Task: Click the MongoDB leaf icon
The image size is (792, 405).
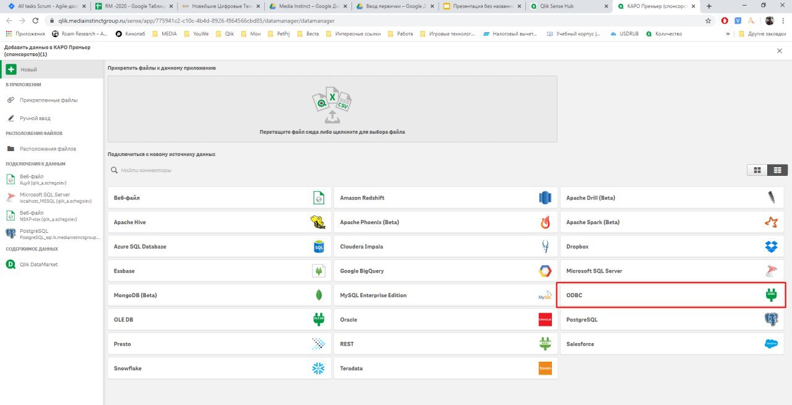Action: tap(319, 295)
